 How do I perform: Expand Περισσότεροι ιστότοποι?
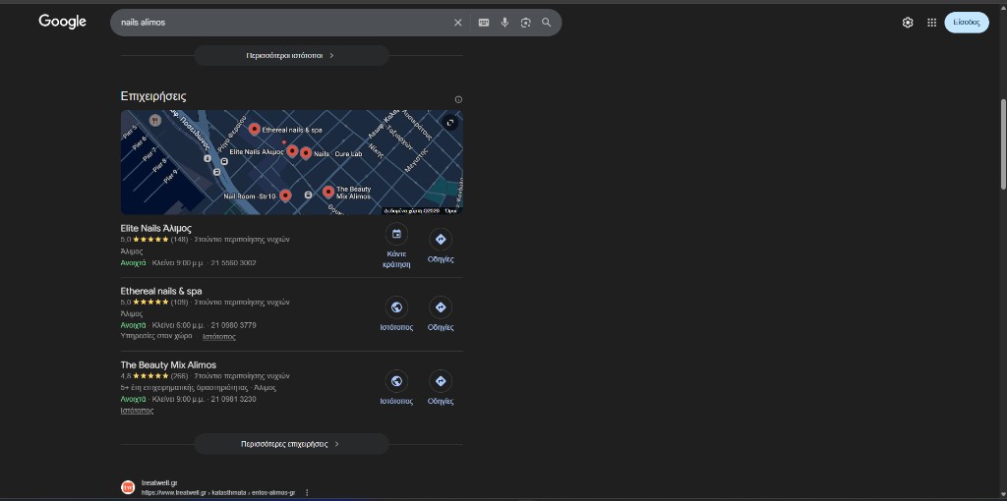point(291,55)
